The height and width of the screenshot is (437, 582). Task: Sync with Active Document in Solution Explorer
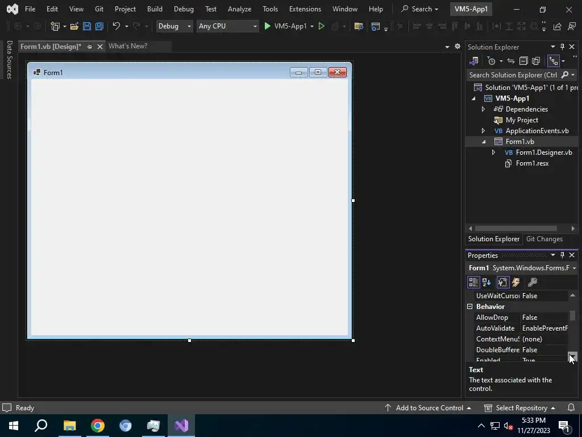511,61
